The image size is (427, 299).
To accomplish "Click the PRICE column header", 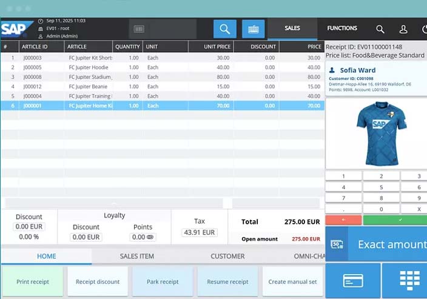I will [301, 47].
